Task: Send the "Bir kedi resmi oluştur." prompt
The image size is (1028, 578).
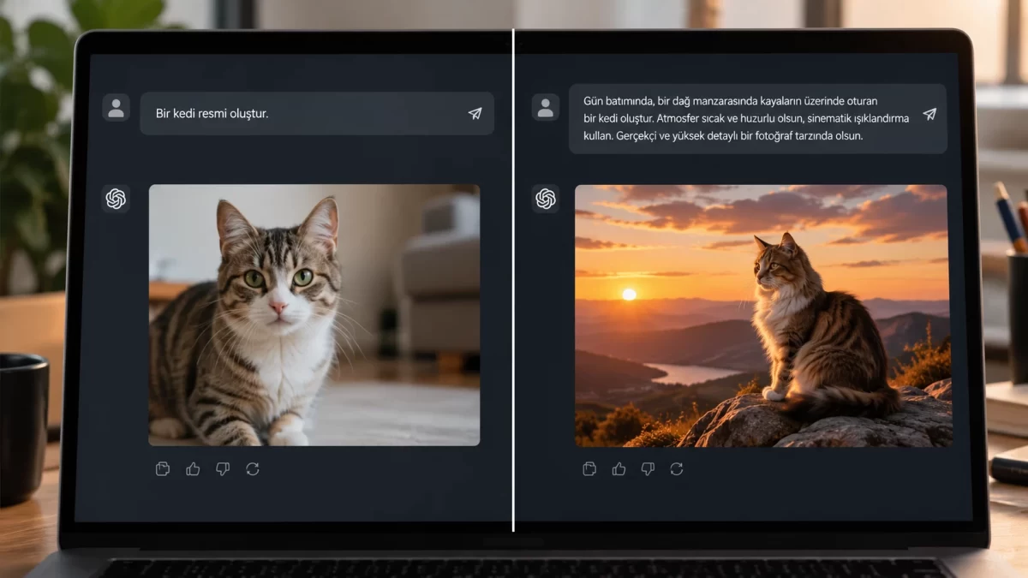Action: click(x=475, y=114)
